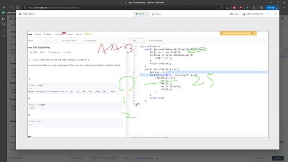Refresh the LeetCode page
The width and height of the screenshot is (288, 162).
click(x=18, y=8)
